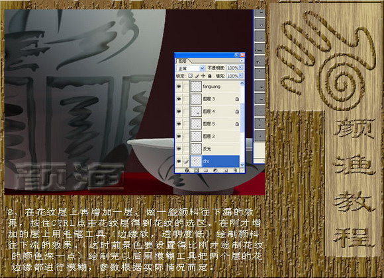Screen dimensions: 384x278
Task: Click the 反光 layer thumbnail
Action: point(196,149)
